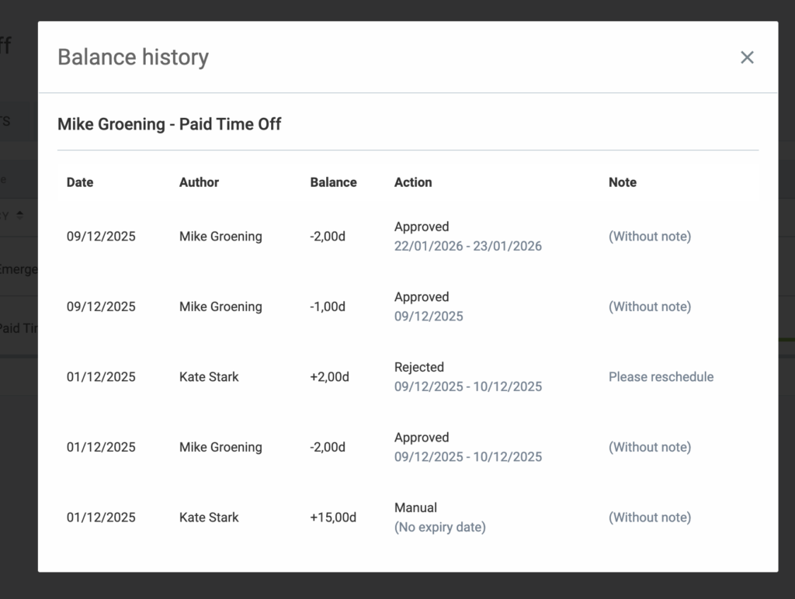Select the Manual action entry
Screen dimensions: 795x599
click(x=415, y=507)
